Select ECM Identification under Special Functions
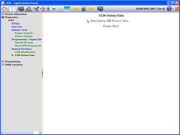Image resolution: width=180 pixels, height=135 pixels. pyautogui.click(x=25, y=52)
